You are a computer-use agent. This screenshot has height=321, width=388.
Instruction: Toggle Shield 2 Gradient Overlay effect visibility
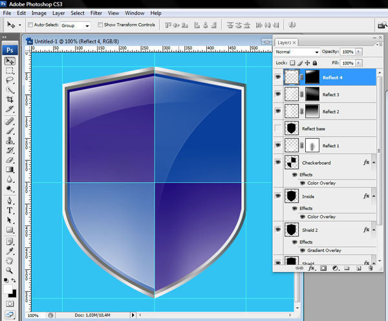pyautogui.click(x=302, y=251)
